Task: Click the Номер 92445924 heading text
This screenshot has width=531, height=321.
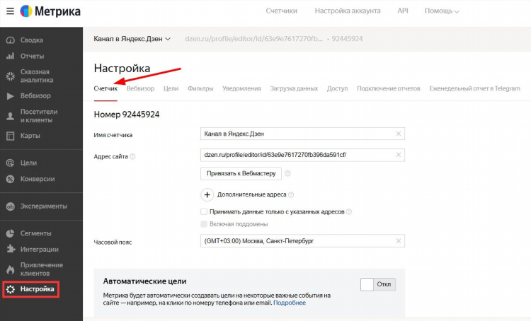Action: 127,115
